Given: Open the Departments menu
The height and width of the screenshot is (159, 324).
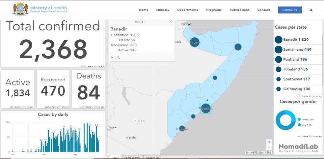Looking at the screenshot, I should [x=188, y=10].
